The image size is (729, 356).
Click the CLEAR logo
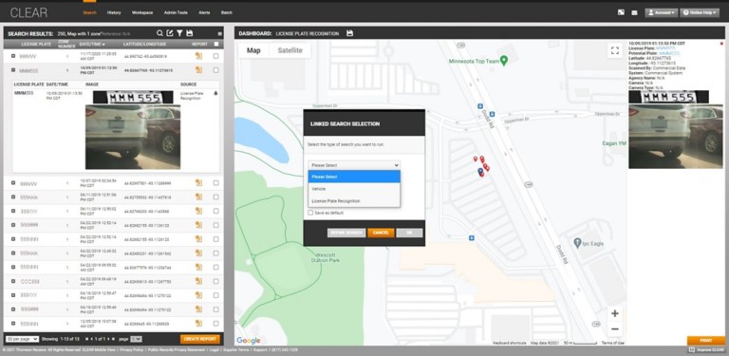(x=28, y=13)
